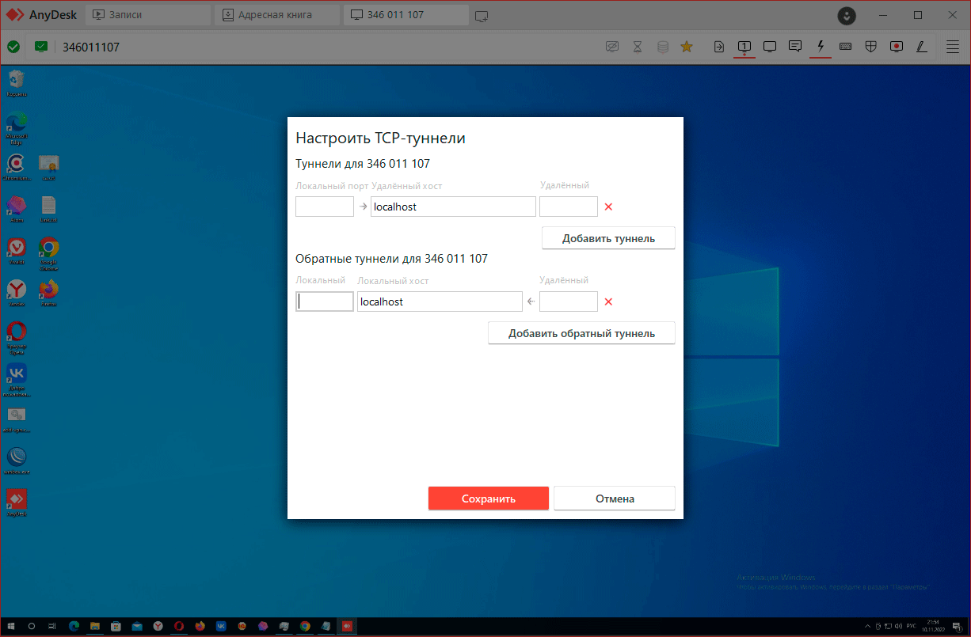
Task: Select the text document desktop icon
Action: click(49, 208)
